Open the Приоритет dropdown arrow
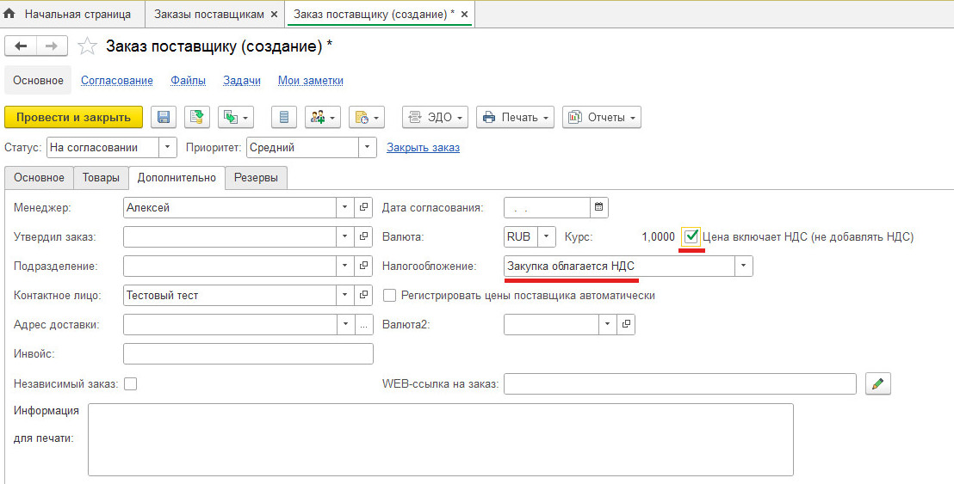The image size is (954, 484). click(369, 147)
